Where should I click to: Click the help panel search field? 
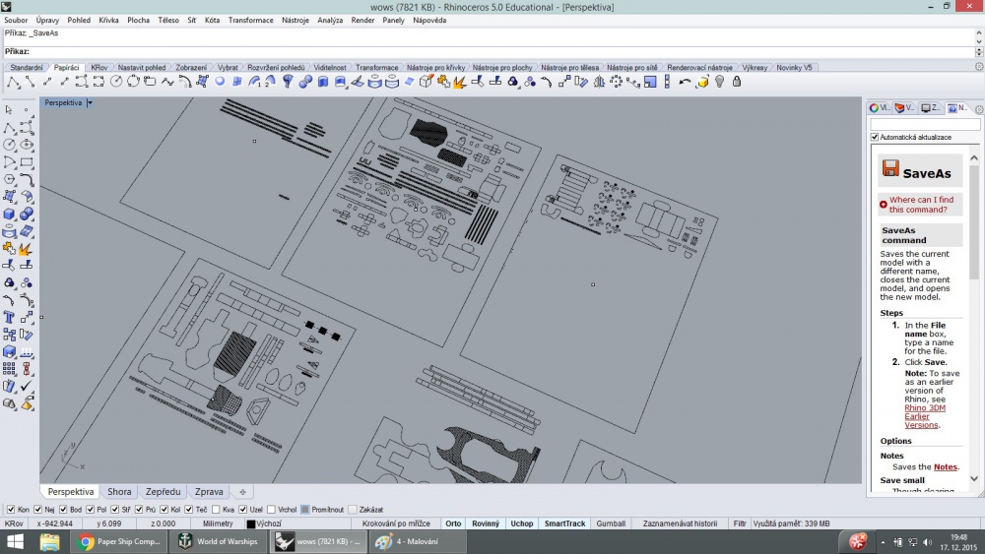click(x=925, y=125)
